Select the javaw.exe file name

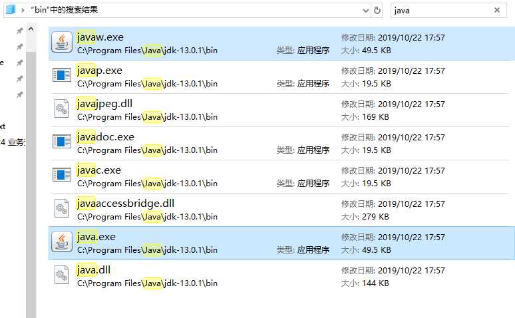100,37
